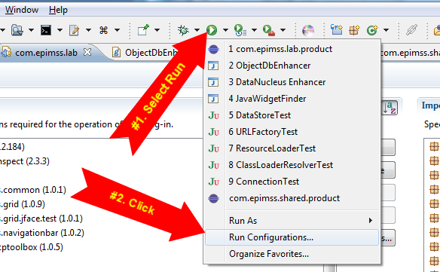
Task: Select list row ending in .grid (1.0.9)
Action: point(23,204)
